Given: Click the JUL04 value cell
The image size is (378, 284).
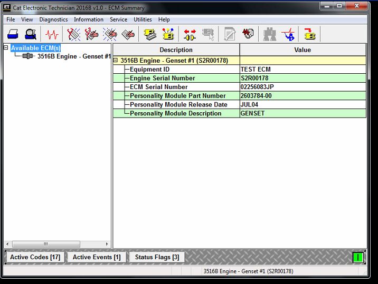Looking at the screenshot, I should pyautogui.click(x=303, y=105).
